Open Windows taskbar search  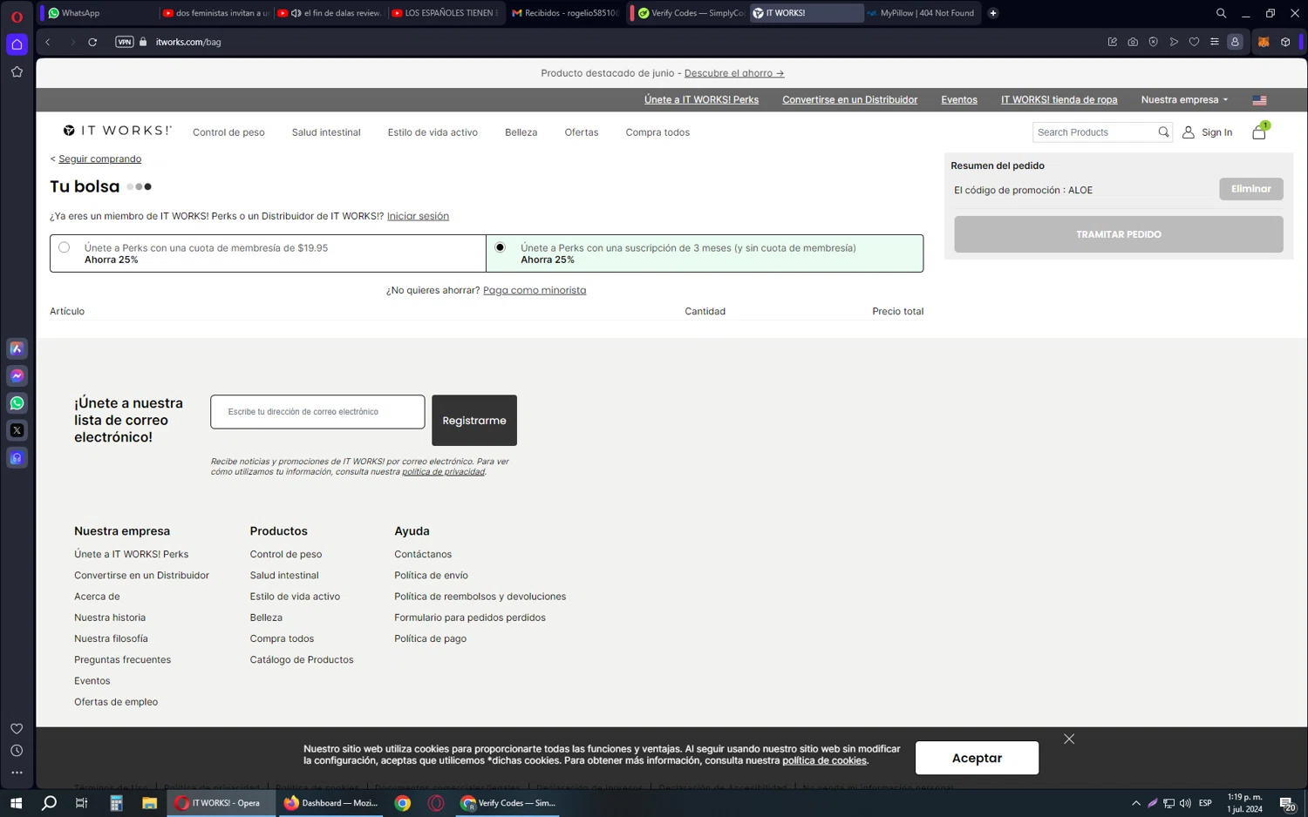coord(49,803)
